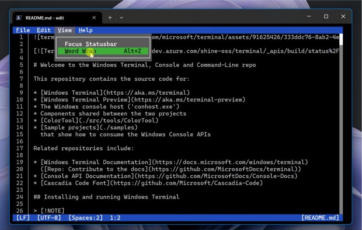Screen dimensions: 362x230
Task: Click the editor's vertical scrollbar
Action: click(x=341, y=121)
